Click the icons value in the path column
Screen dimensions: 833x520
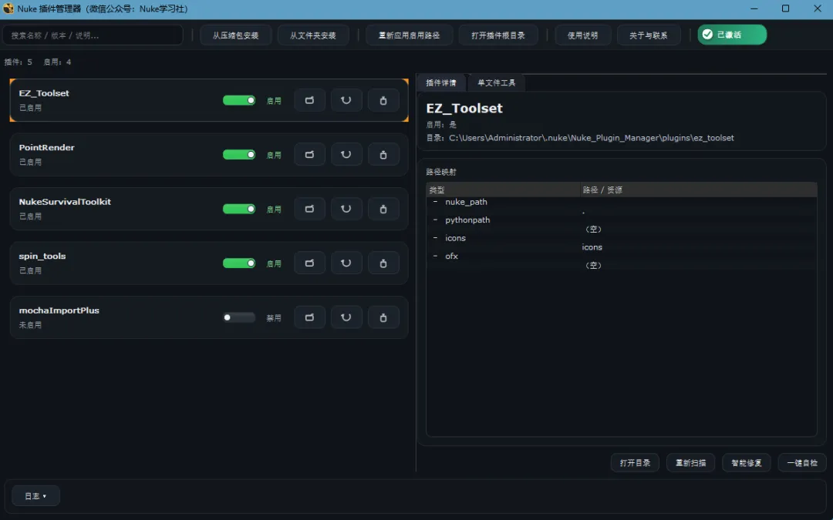[x=592, y=247]
